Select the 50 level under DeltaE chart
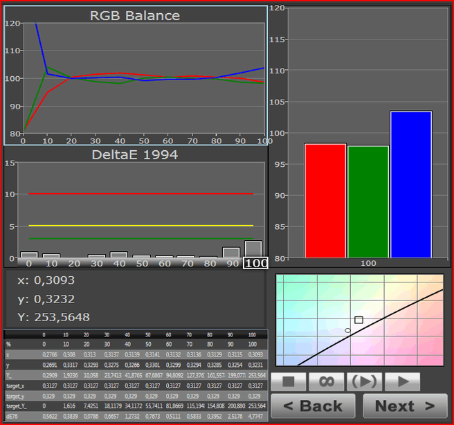 click(142, 264)
